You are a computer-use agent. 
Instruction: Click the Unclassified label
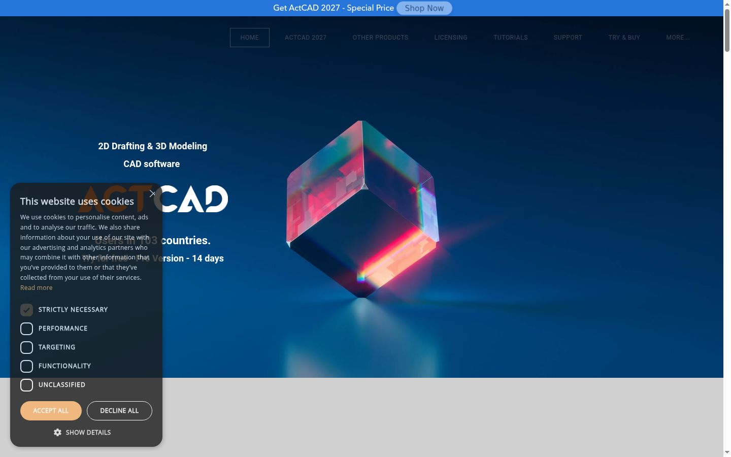point(62,385)
